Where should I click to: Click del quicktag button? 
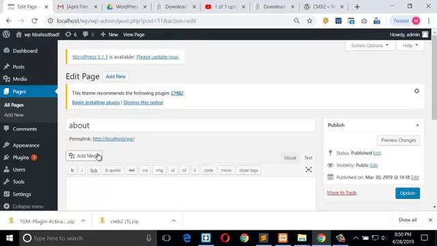[132, 170]
